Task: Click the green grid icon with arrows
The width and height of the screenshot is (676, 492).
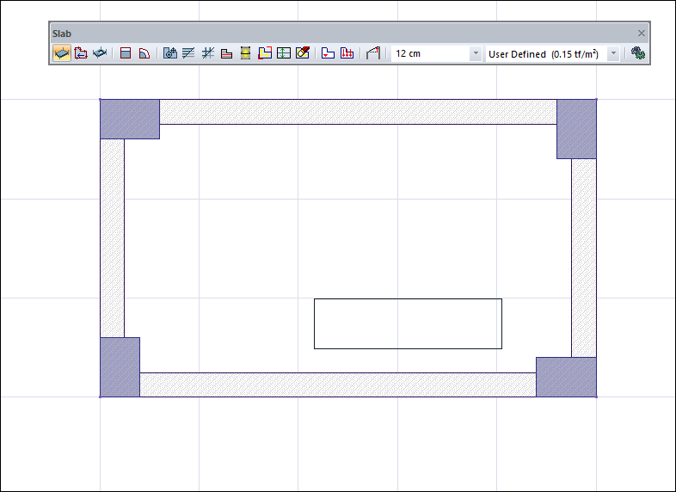Action: tap(284, 53)
